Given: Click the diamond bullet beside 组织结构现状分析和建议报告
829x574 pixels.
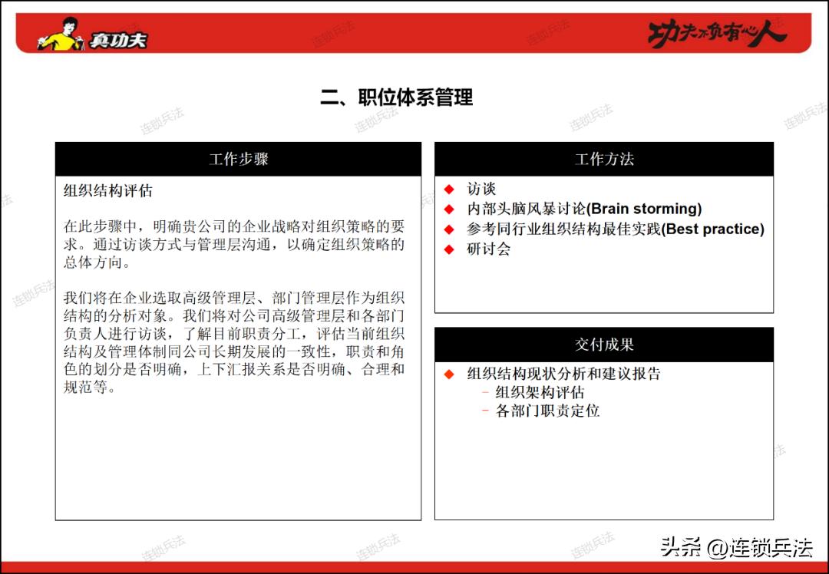Looking at the screenshot, I should click(x=449, y=374).
